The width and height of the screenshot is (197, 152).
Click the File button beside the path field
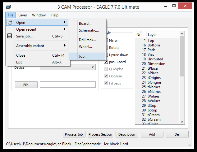[26, 85]
